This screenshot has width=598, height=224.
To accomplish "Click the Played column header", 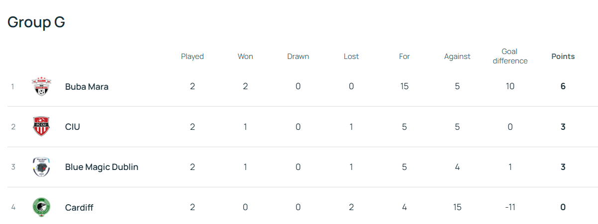I will point(192,56).
